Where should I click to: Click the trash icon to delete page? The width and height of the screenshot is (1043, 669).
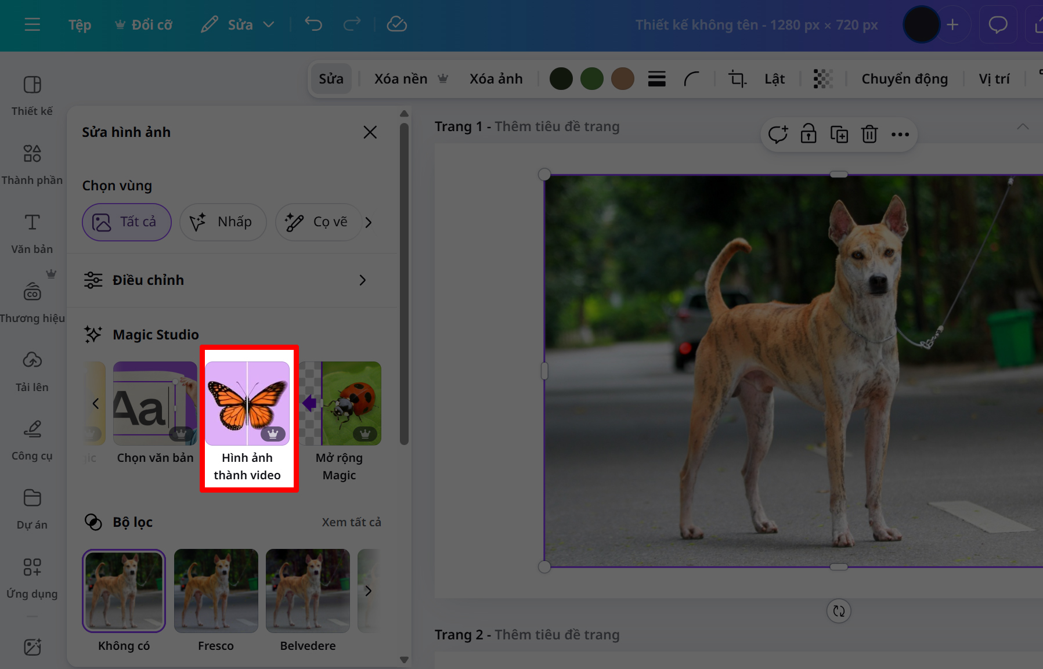(x=869, y=135)
